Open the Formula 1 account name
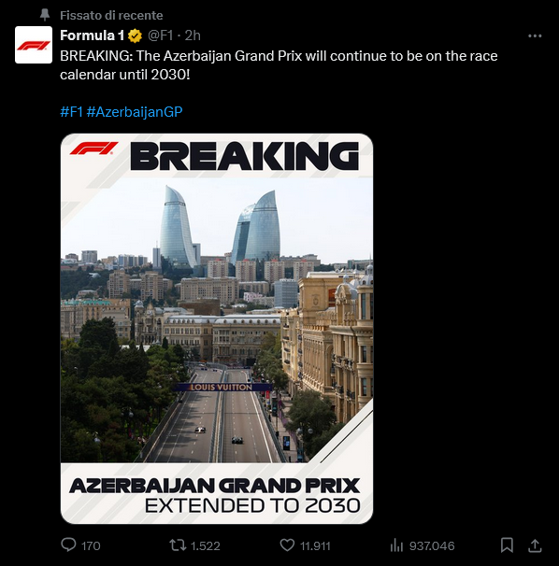Screen dimensions: 559x566 (x=93, y=35)
